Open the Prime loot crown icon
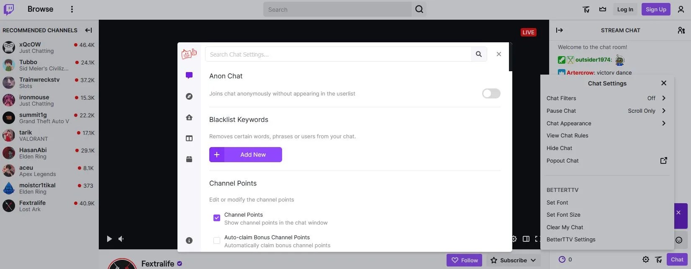The height and width of the screenshot is (269, 691). [x=603, y=9]
